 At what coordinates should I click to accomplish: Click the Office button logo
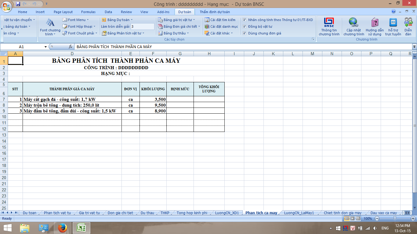[x=6, y=6]
